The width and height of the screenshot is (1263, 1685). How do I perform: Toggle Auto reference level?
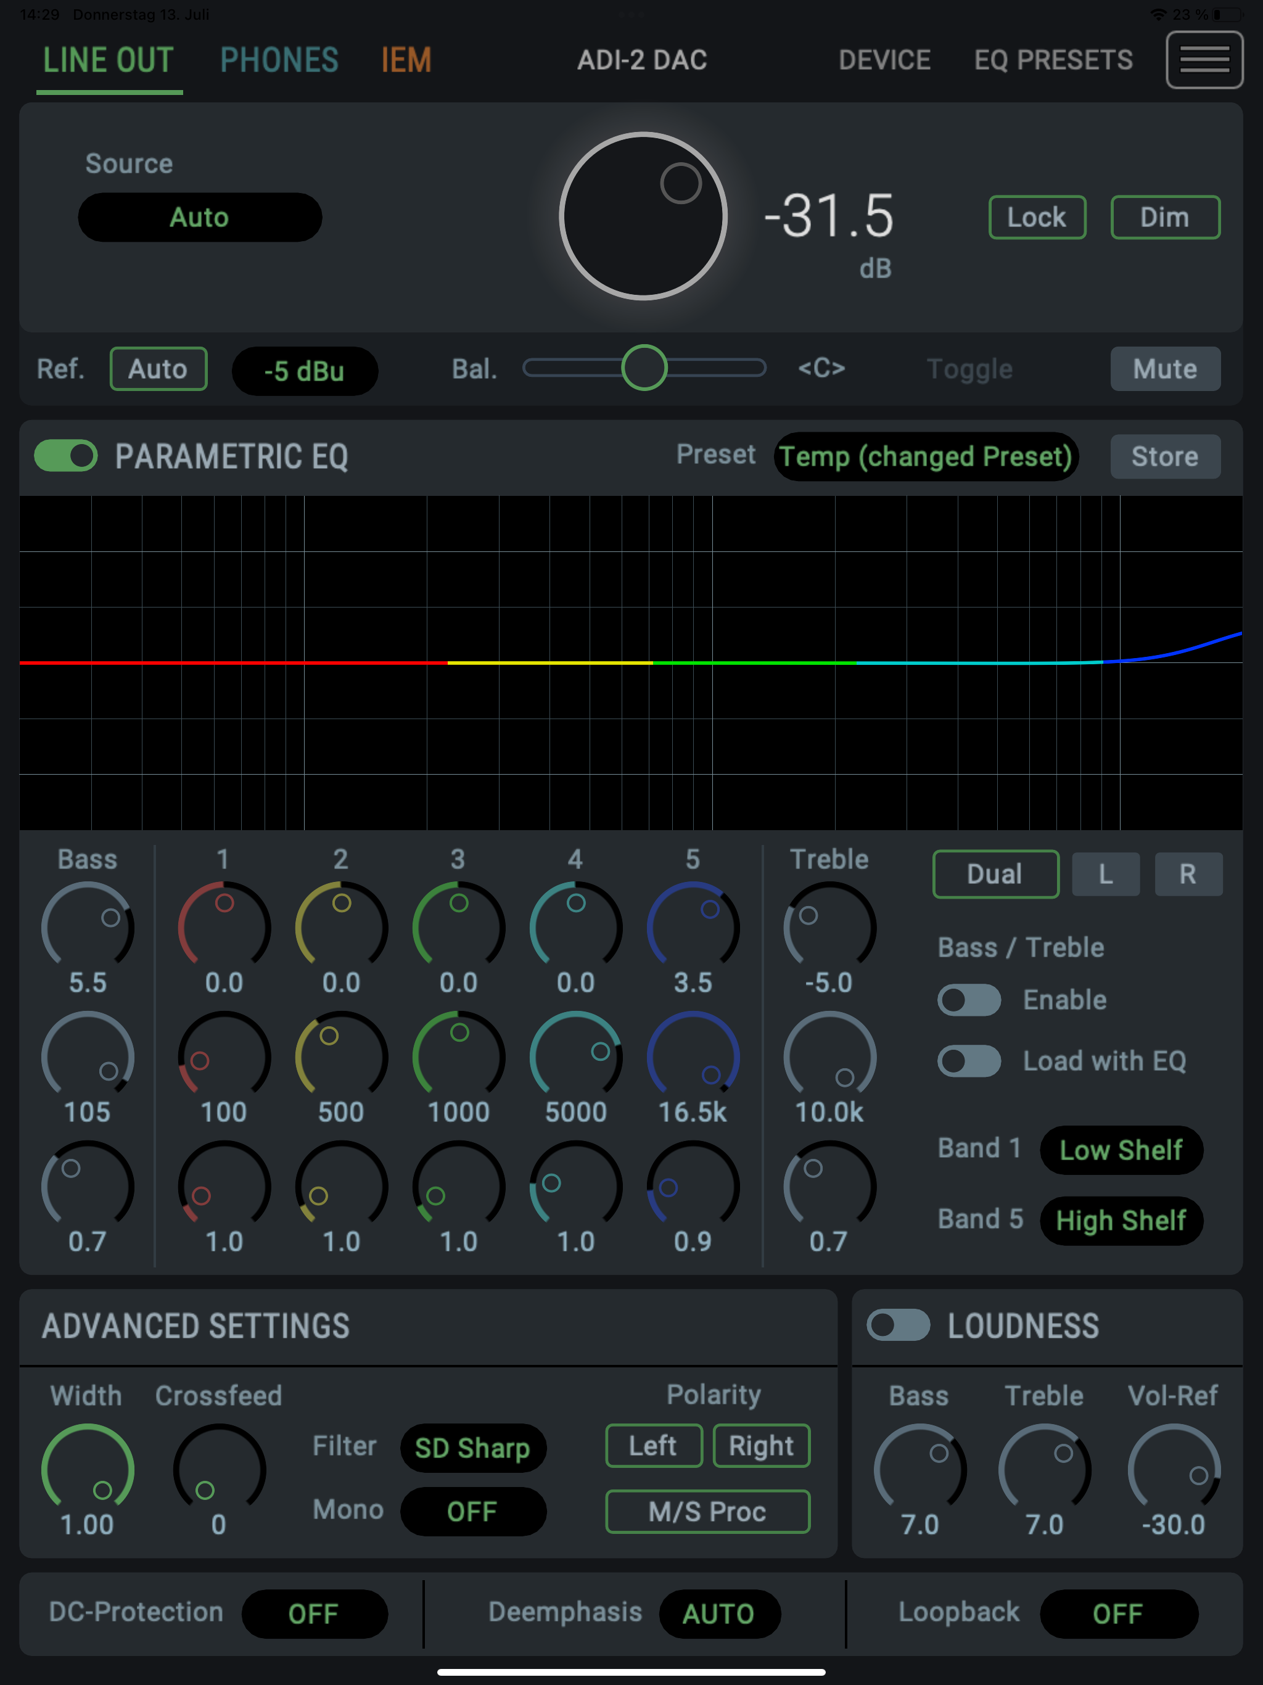tap(158, 369)
